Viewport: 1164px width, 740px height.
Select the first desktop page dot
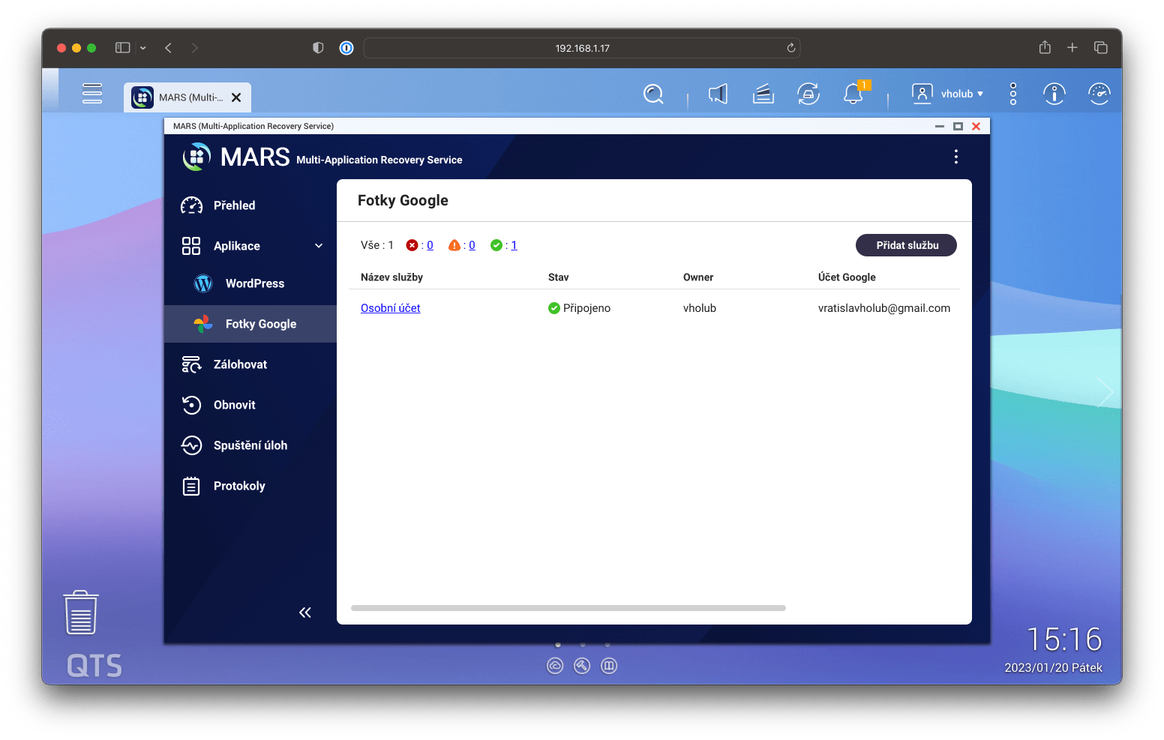557,645
